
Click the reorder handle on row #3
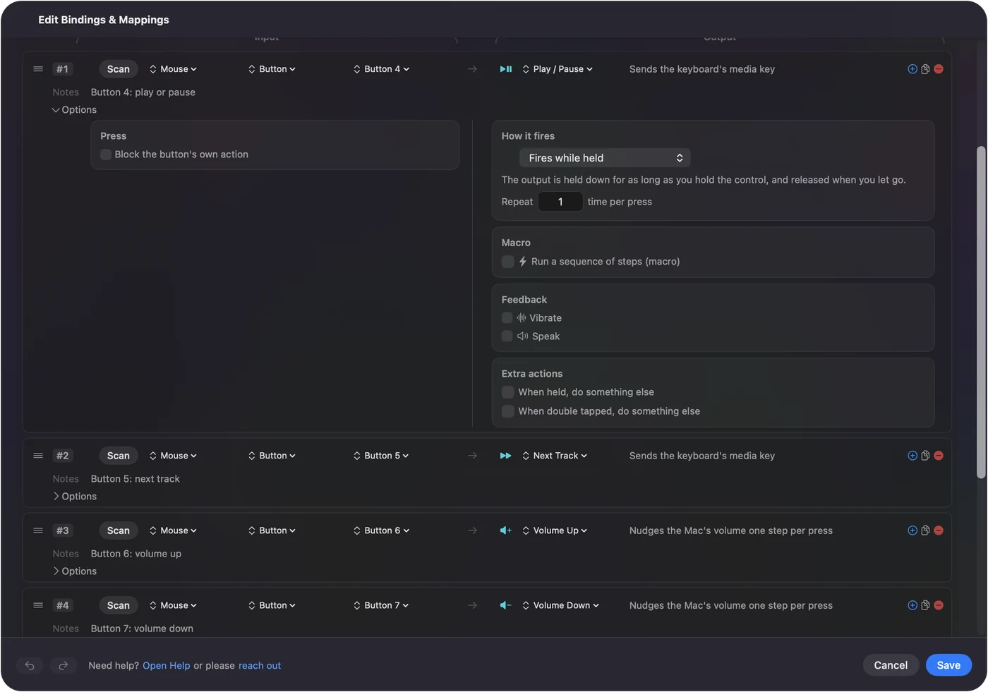pyautogui.click(x=38, y=530)
